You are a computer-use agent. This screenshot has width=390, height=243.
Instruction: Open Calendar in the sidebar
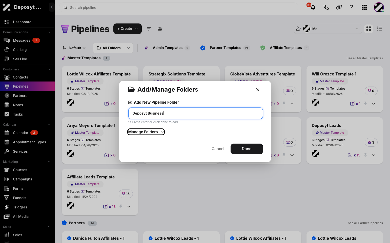[x=27, y=133]
